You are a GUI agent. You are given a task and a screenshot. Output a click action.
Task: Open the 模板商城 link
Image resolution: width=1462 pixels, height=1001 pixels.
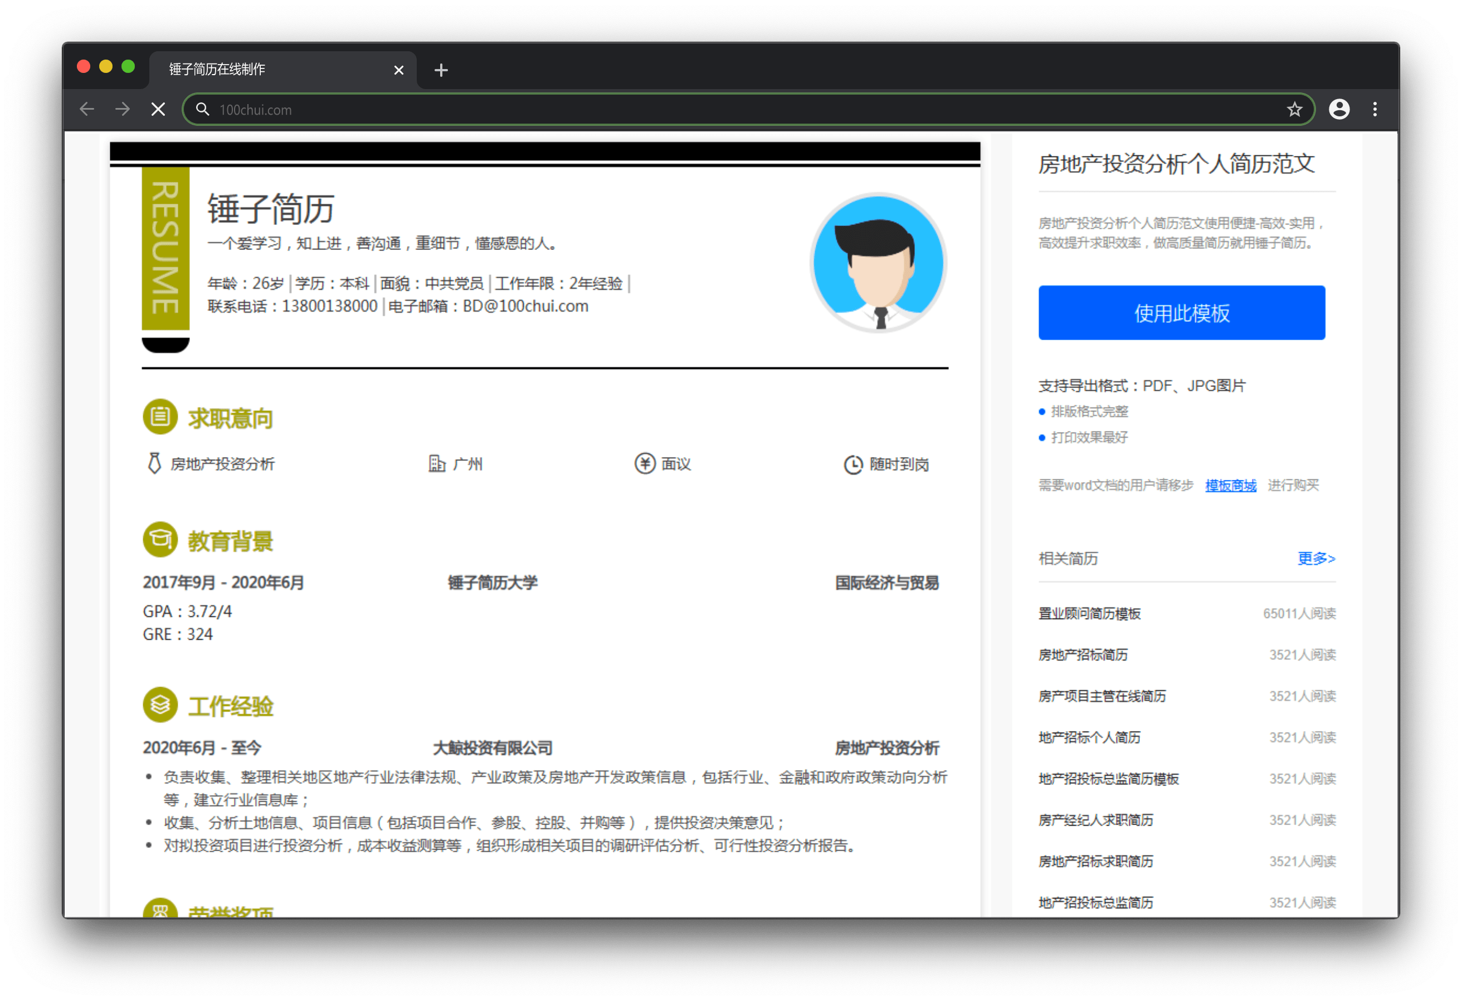[1230, 485]
